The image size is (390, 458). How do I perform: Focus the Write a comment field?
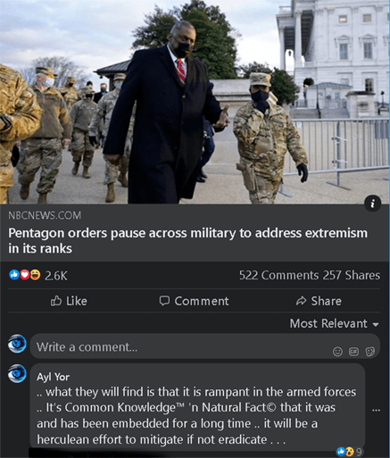click(205, 346)
